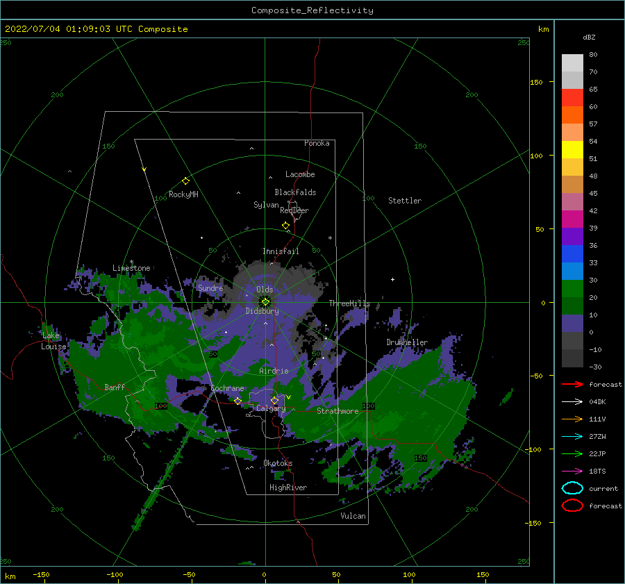The width and height of the screenshot is (625, 584).
Task: Click the Ponoka town label
Action: [317, 144]
